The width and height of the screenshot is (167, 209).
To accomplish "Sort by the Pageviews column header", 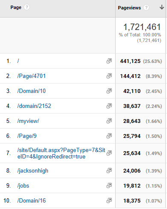I will pyautogui.click(x=129, y=8).
